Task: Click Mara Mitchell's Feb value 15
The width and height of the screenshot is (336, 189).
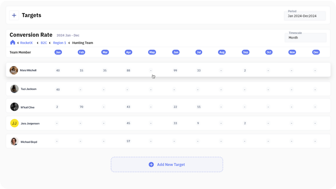Action: coord(82,70)
